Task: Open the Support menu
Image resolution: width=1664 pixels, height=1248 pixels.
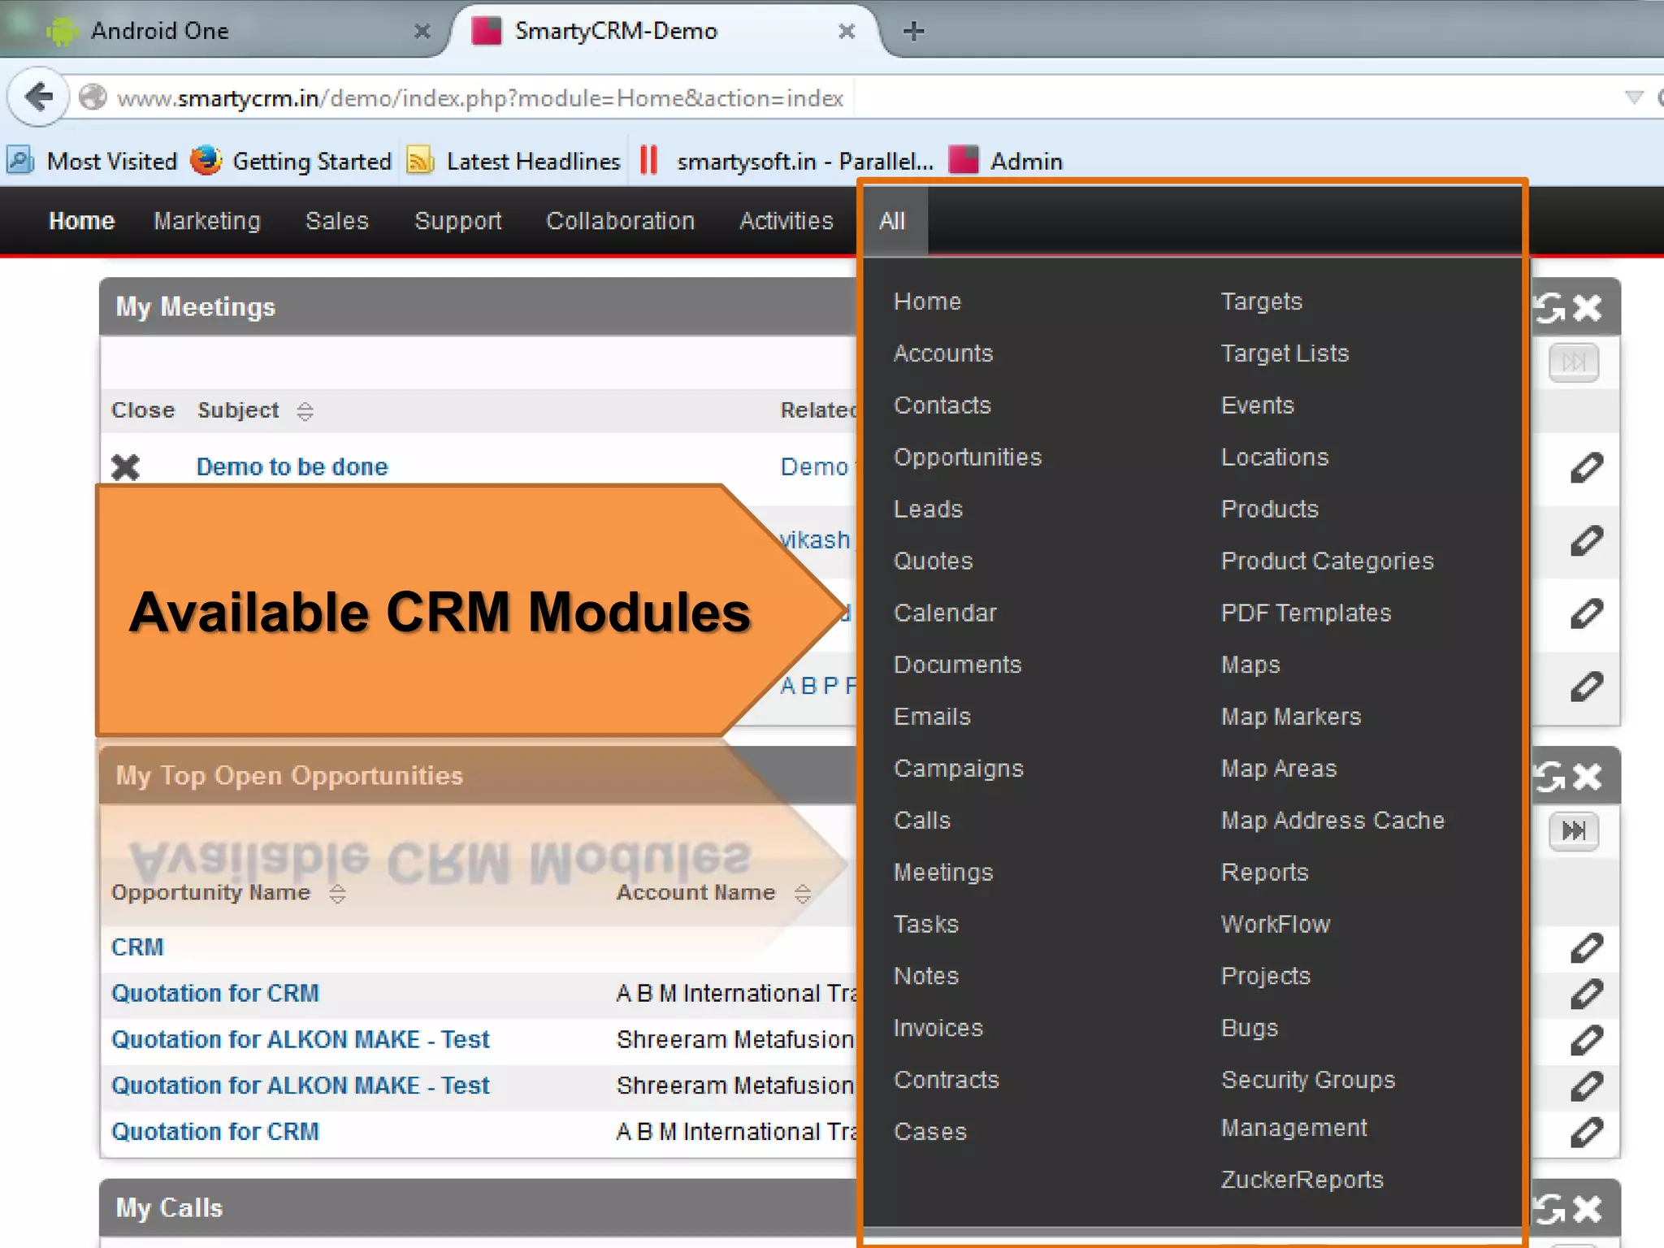Action: coord(458,221)
